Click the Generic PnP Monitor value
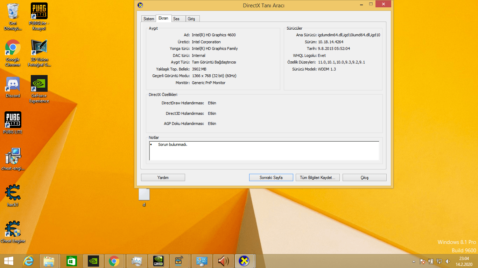 (x=209, y=83)
